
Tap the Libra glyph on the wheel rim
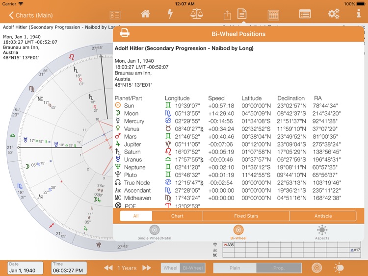pos(13,135)
